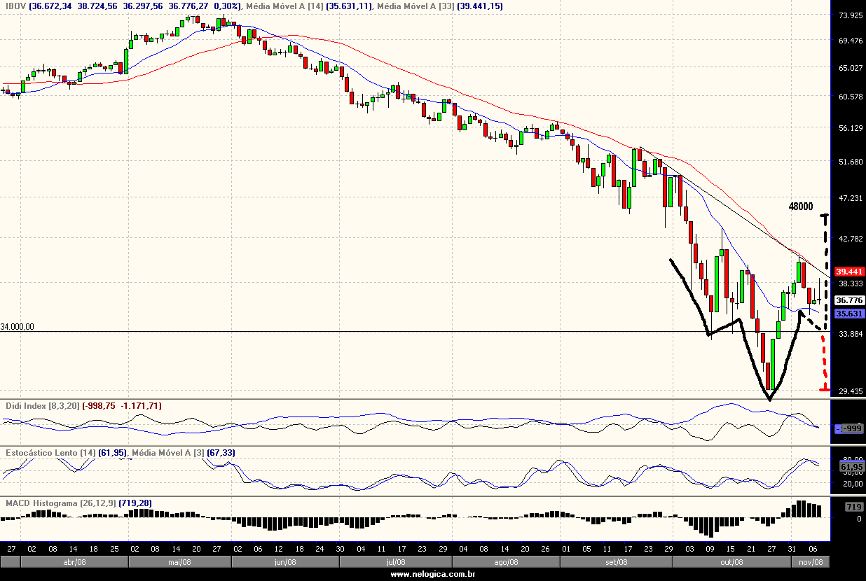Click the day 12 label on the date axis
This screenshot has height=581, width=866.
coord(279,549)
